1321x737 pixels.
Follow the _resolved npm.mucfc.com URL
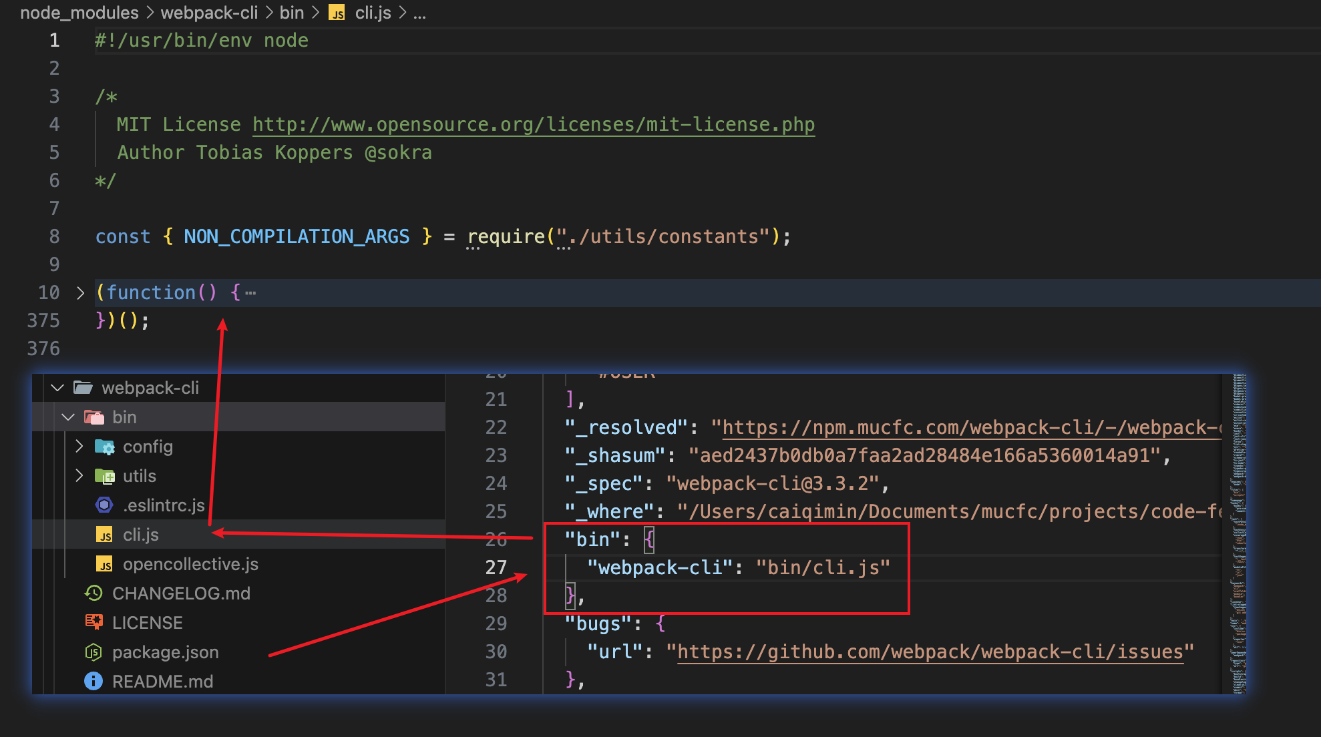click(x=972, y=428)
